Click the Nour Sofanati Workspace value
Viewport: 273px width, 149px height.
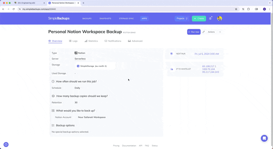pos(92,117)
